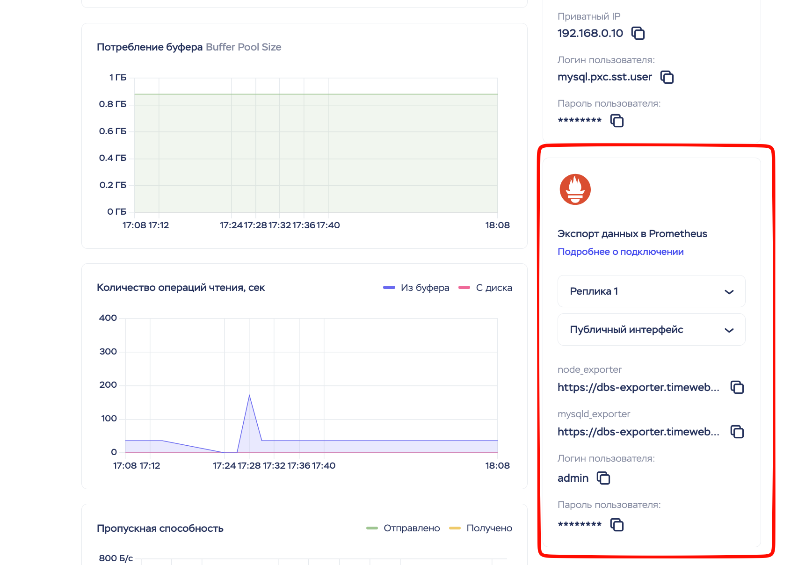Copy the admin login for Prometheus
Viewport: 798px width, 565px height.
point(603,478)
